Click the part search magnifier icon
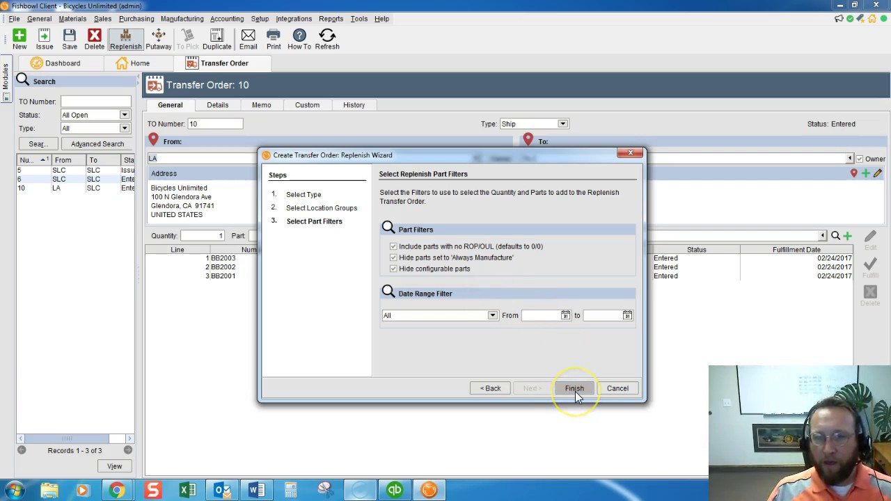 pos(835,236)
